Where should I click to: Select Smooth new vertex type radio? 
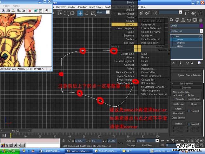174,99
